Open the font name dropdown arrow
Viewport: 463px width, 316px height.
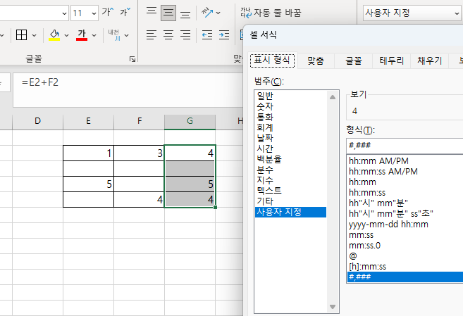(x=64, y=13)
